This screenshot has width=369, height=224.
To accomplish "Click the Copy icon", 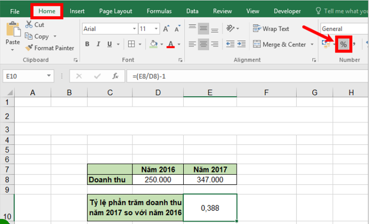I will pos(29,36).
